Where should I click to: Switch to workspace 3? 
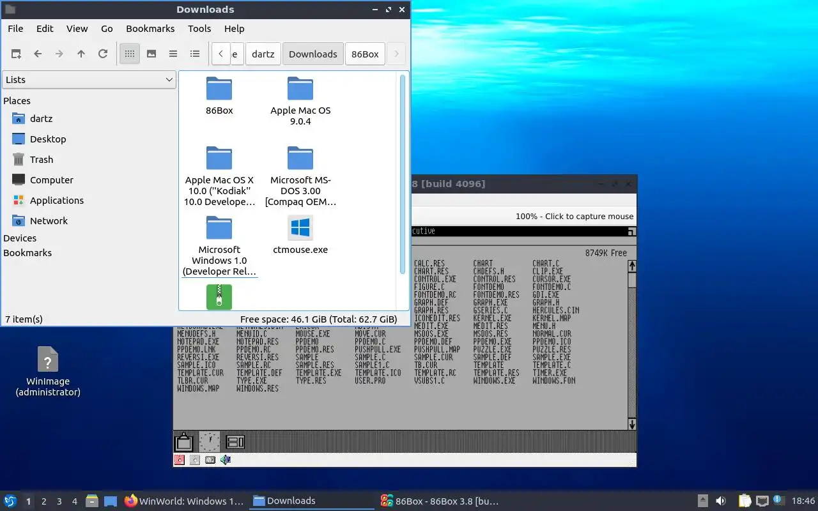pos(59,501)
